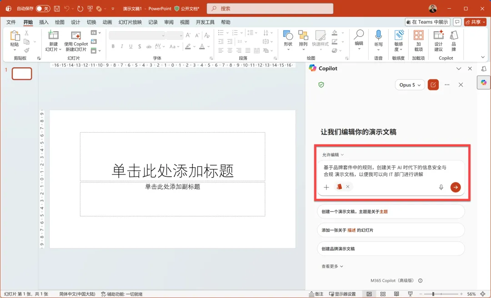
Task: Toggle Italic formatting
Action: [122, 46]
